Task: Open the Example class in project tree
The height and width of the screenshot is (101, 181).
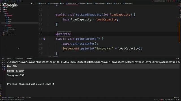Action: [9, 19]
